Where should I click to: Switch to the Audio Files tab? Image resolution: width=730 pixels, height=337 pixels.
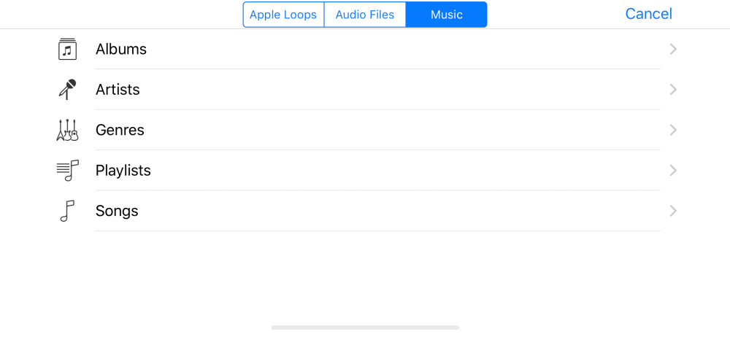click(365, 15)
